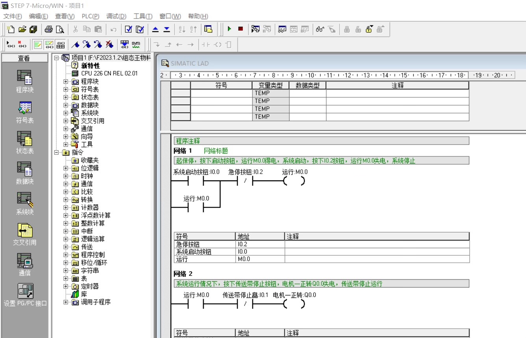Open the 文件(F) menu
Image resolution: width=526 pixels, height=338 pixels.
click(x=13, y=16)
